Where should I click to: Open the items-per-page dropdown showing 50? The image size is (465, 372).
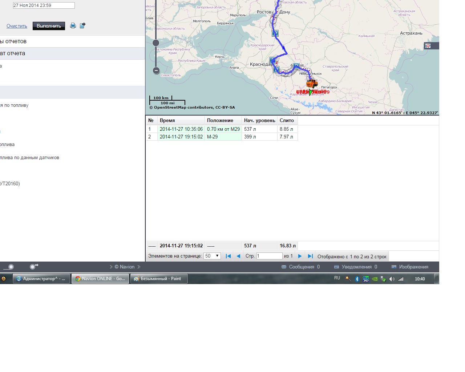click(212, 256)
